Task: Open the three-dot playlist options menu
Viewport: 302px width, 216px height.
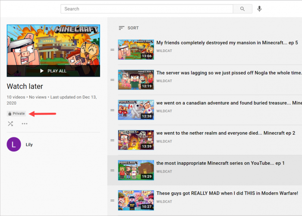Action: [25, 124]
